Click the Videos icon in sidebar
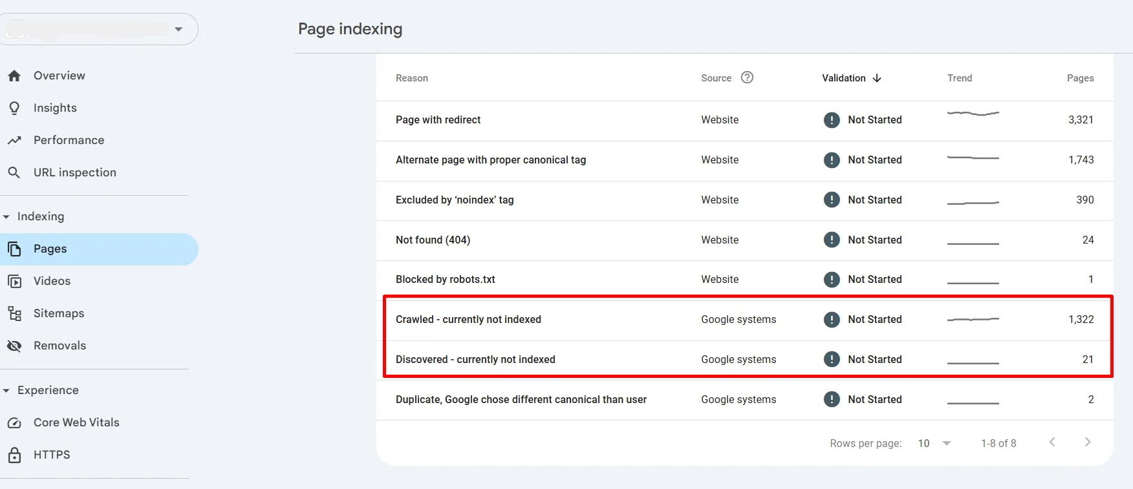The image size is (1133, 489). pyautogui.click(x=14, y=281)
